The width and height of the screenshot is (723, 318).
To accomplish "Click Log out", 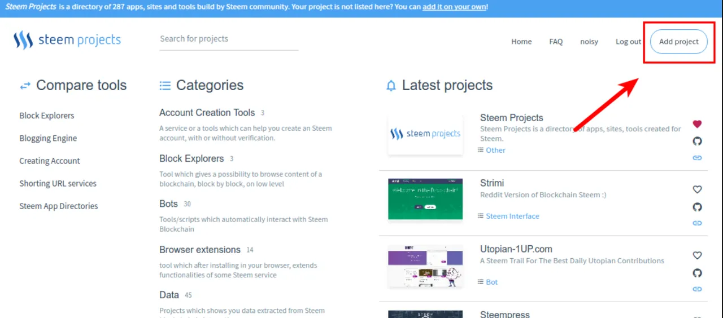I will pyautogui.click(x=628, y=41).
